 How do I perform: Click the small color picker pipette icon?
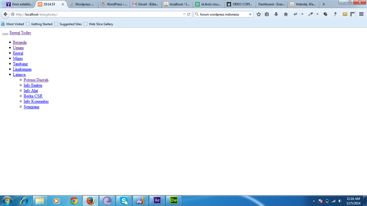[x=335, y=14]
